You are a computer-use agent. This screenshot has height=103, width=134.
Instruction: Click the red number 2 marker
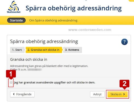pyautogui.click(x=124, y=84)
